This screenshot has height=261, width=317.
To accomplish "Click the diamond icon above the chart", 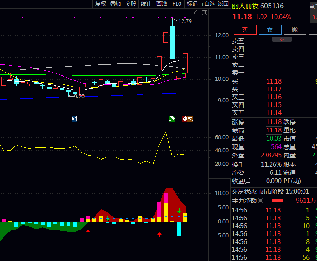I will (x=197, y=13).
